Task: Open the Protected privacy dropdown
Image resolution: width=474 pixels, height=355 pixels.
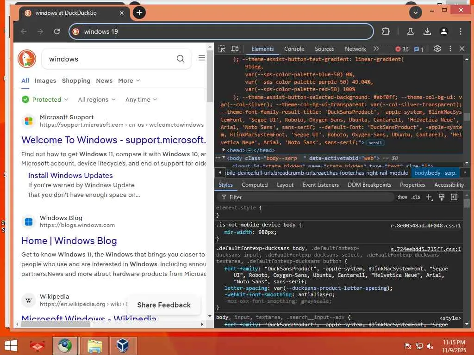Action: [45, 99]
